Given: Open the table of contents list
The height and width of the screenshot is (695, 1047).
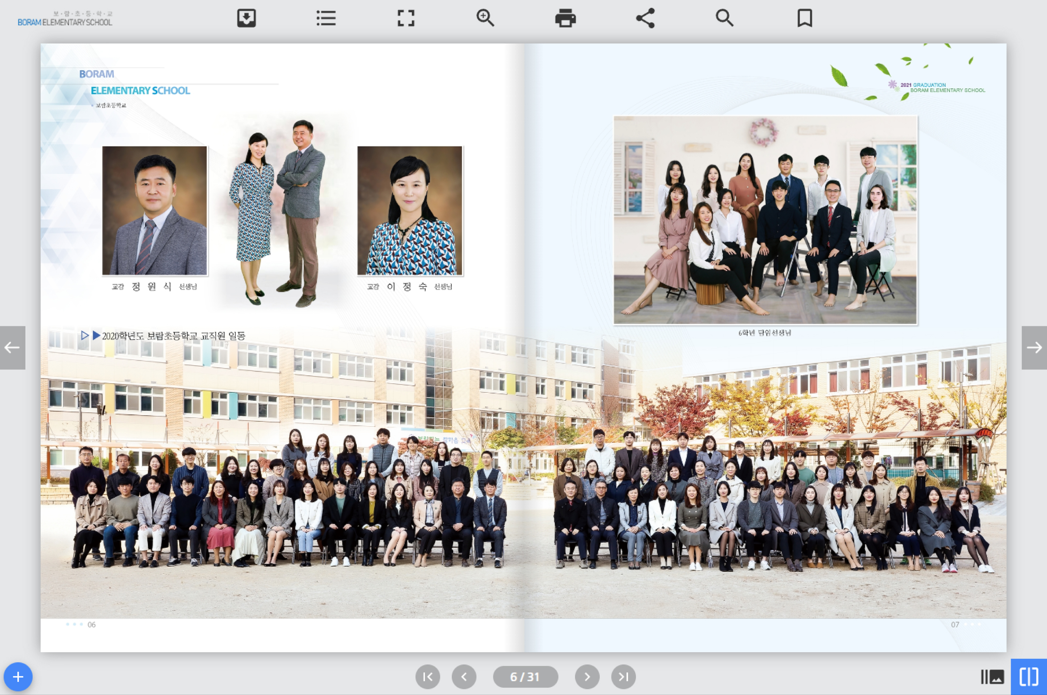Looking at the screenshot, I should 326,18.
